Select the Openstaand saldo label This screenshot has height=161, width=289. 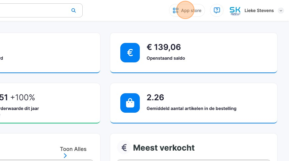tap(166, 58)
